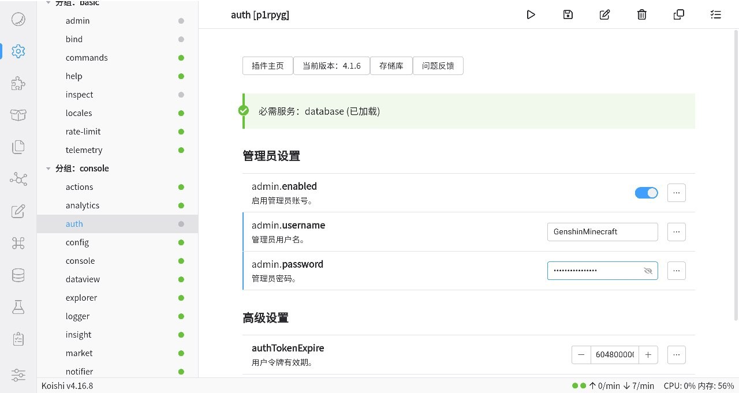Show the admin password via eye icon

tap(648, 271)
